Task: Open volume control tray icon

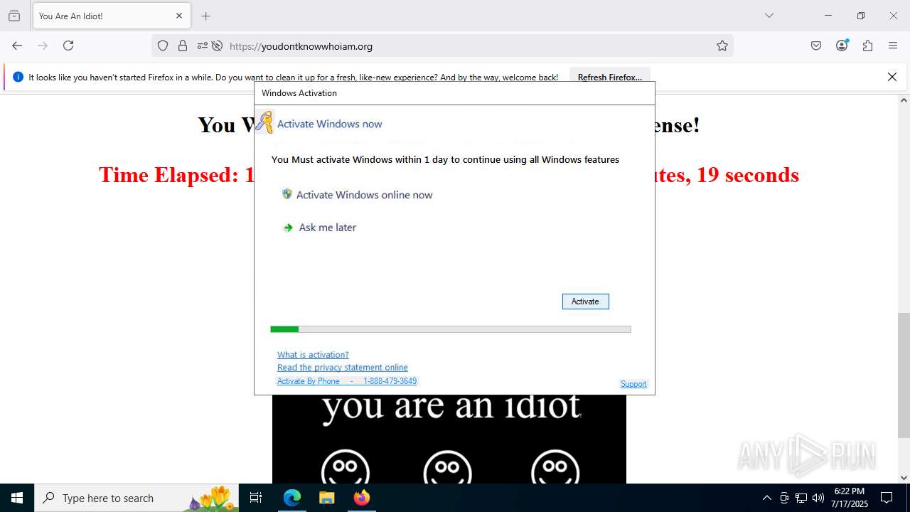Action: click(818, 498)
